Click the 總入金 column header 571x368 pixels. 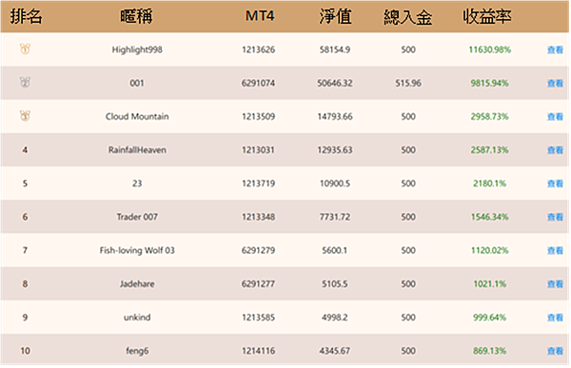click(x=408, y=17)
